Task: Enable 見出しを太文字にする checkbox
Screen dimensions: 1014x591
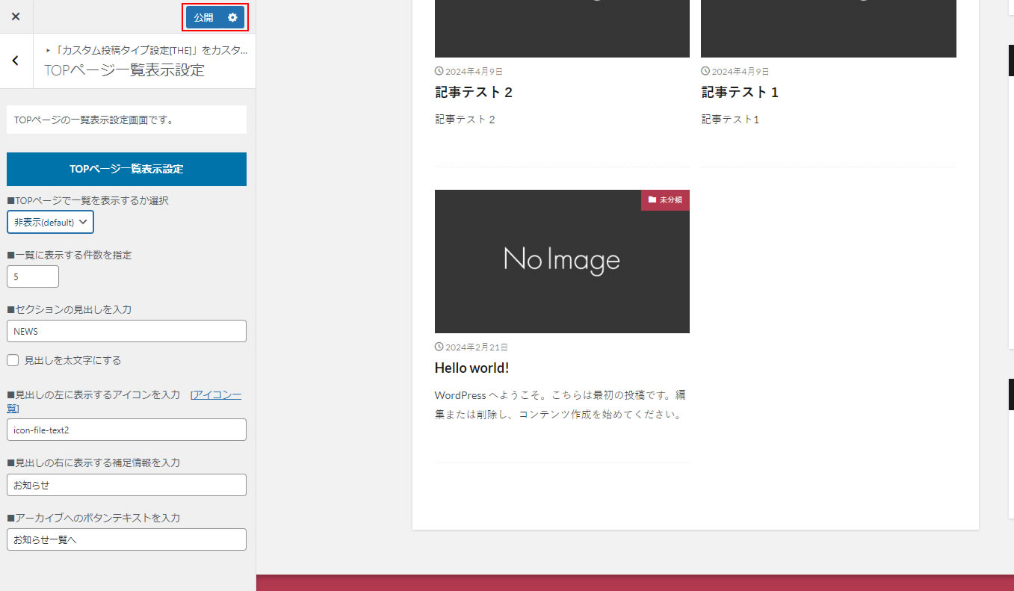Action: (x=13, y=360)
